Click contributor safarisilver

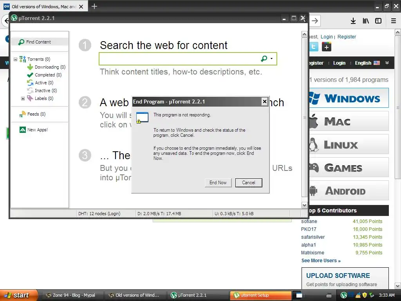pyautogui.click(x=313, y=237)
